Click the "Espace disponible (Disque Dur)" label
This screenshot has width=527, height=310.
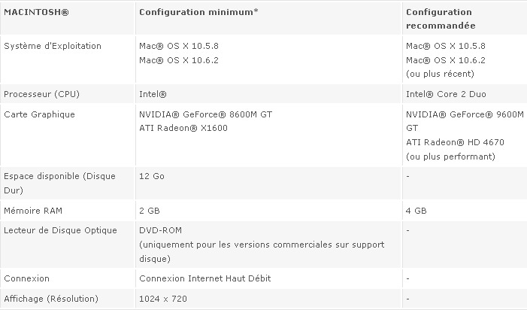pos(59,181)
